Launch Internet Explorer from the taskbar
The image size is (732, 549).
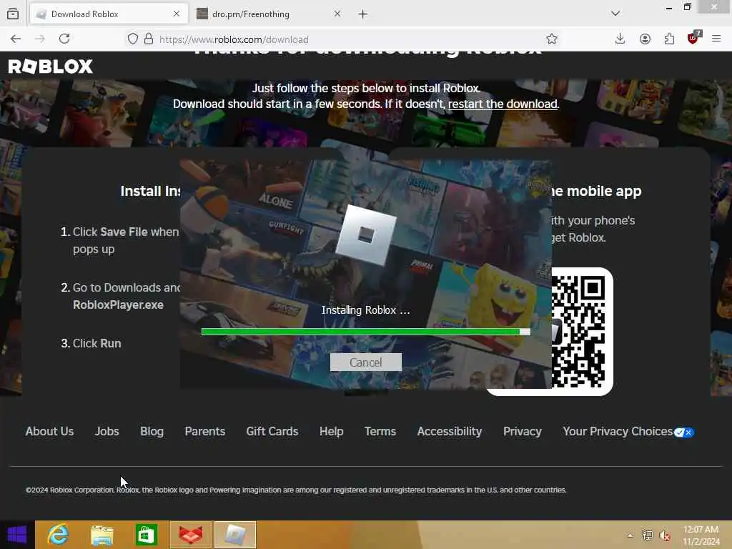coord(59,535)
